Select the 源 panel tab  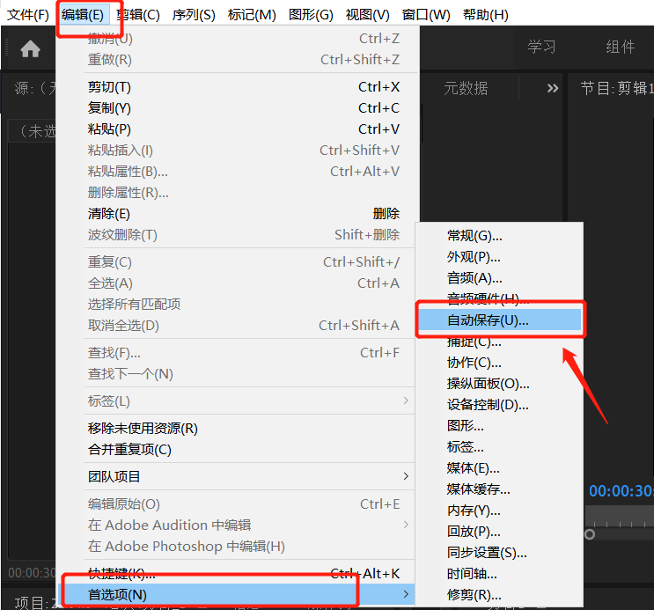(x=35, y=88)
